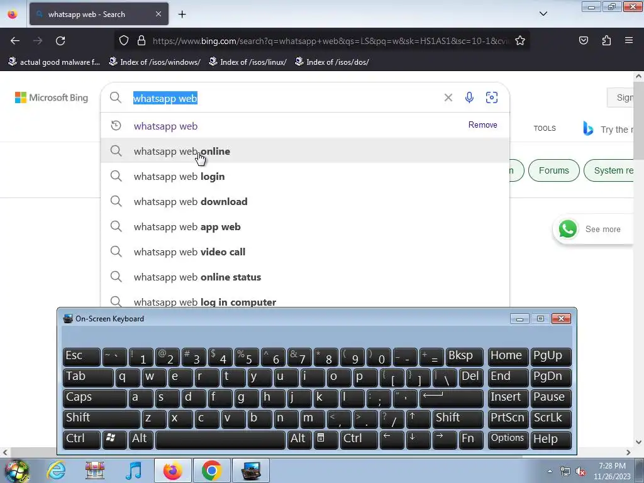Reload the page with the refresh icon
This screenshot has width=644, height=483.
coord(60,41)
